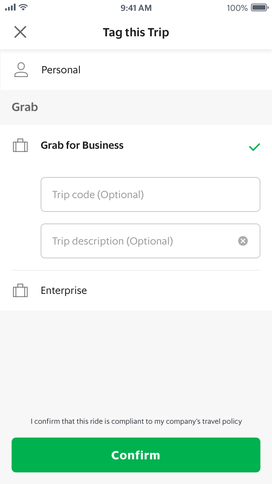The width and height of the screenshot is (272, 484).
Task: Close the Tag this Trip screen
Action: point(20,32)
